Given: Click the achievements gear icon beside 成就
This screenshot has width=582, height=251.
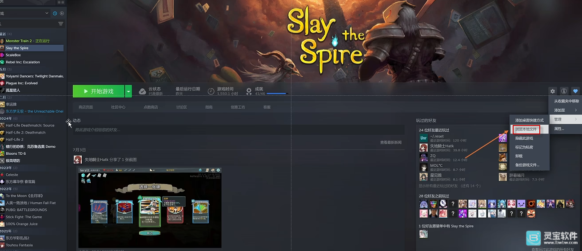Looking at the screenshot, I should [x=249, y=91].
